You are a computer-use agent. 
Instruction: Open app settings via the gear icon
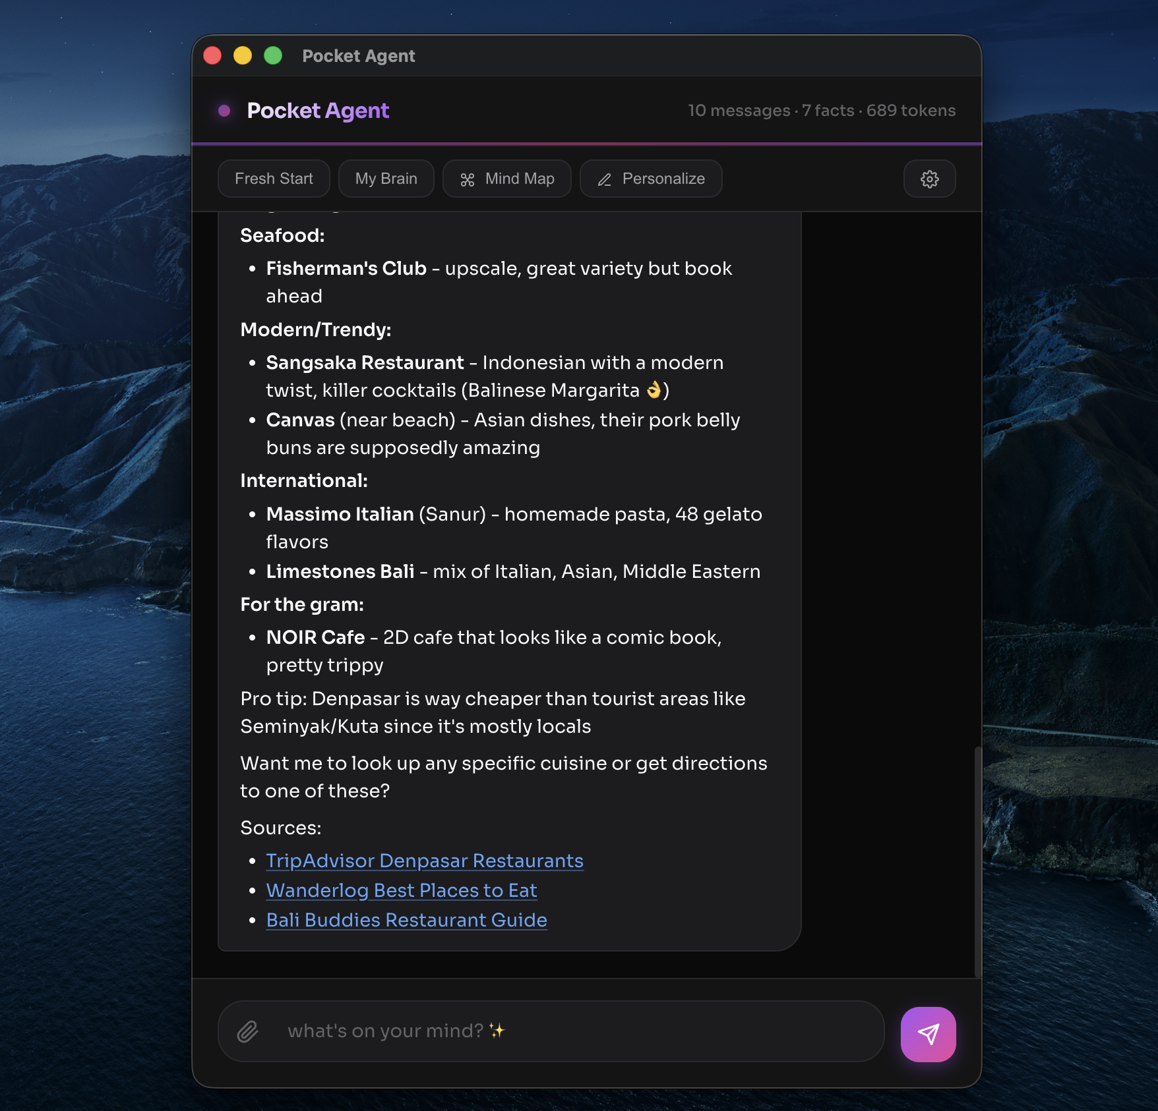pyautogui.click(x=929, y=179)
